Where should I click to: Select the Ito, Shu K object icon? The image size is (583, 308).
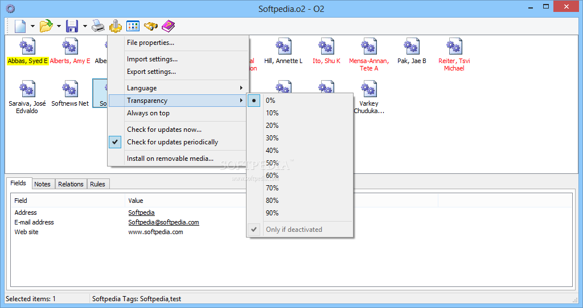pos(326,47)
